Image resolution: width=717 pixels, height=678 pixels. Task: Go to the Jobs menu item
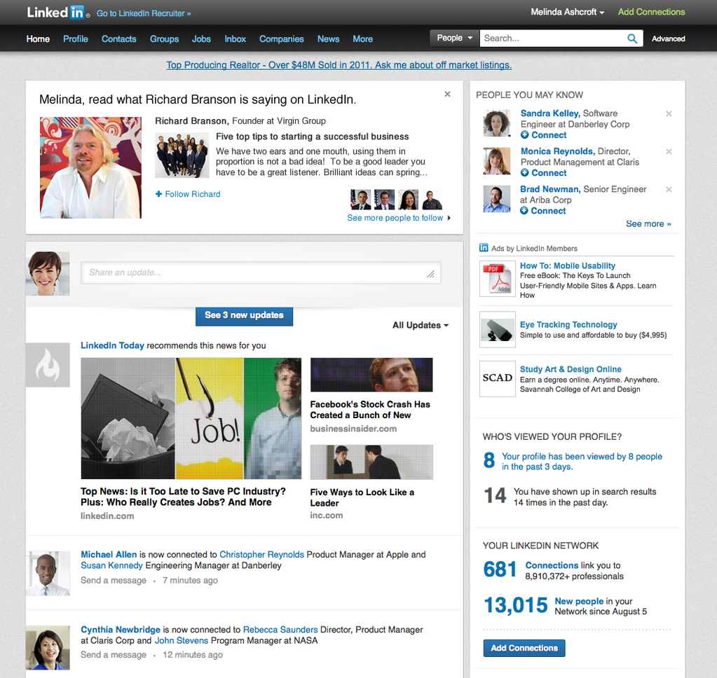coord(201,39)
